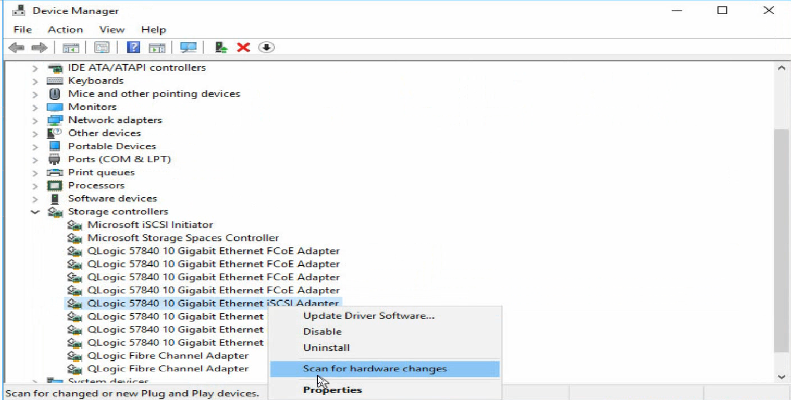This screenshot has height=400, width=791.
Task: Click update driver software toolbar icon
Action: 221,47
